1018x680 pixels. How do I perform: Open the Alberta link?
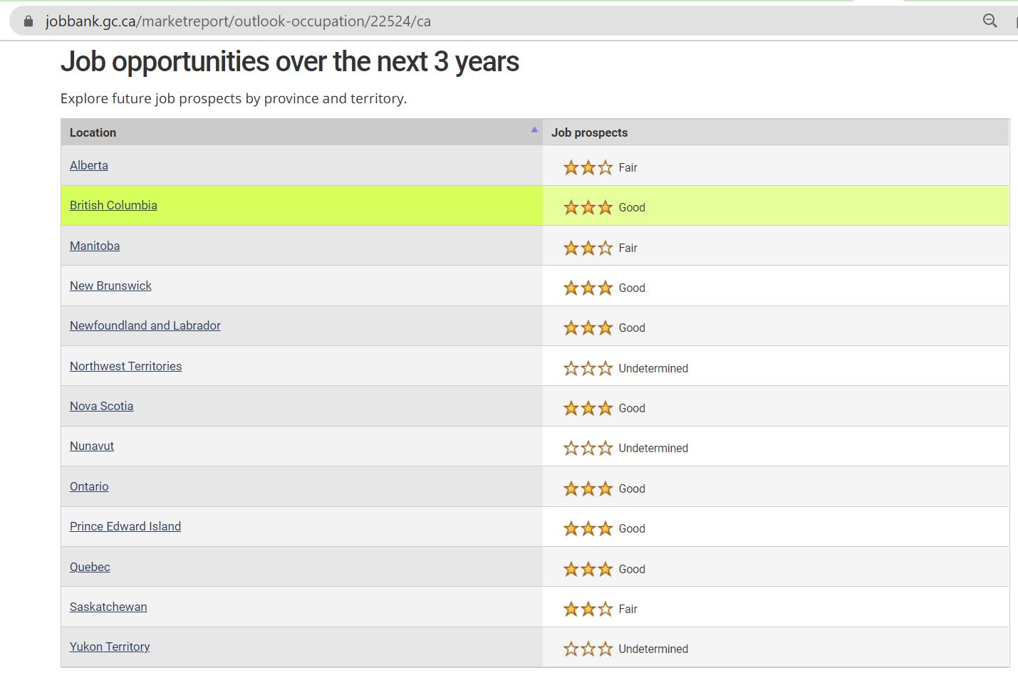[89, 165]
